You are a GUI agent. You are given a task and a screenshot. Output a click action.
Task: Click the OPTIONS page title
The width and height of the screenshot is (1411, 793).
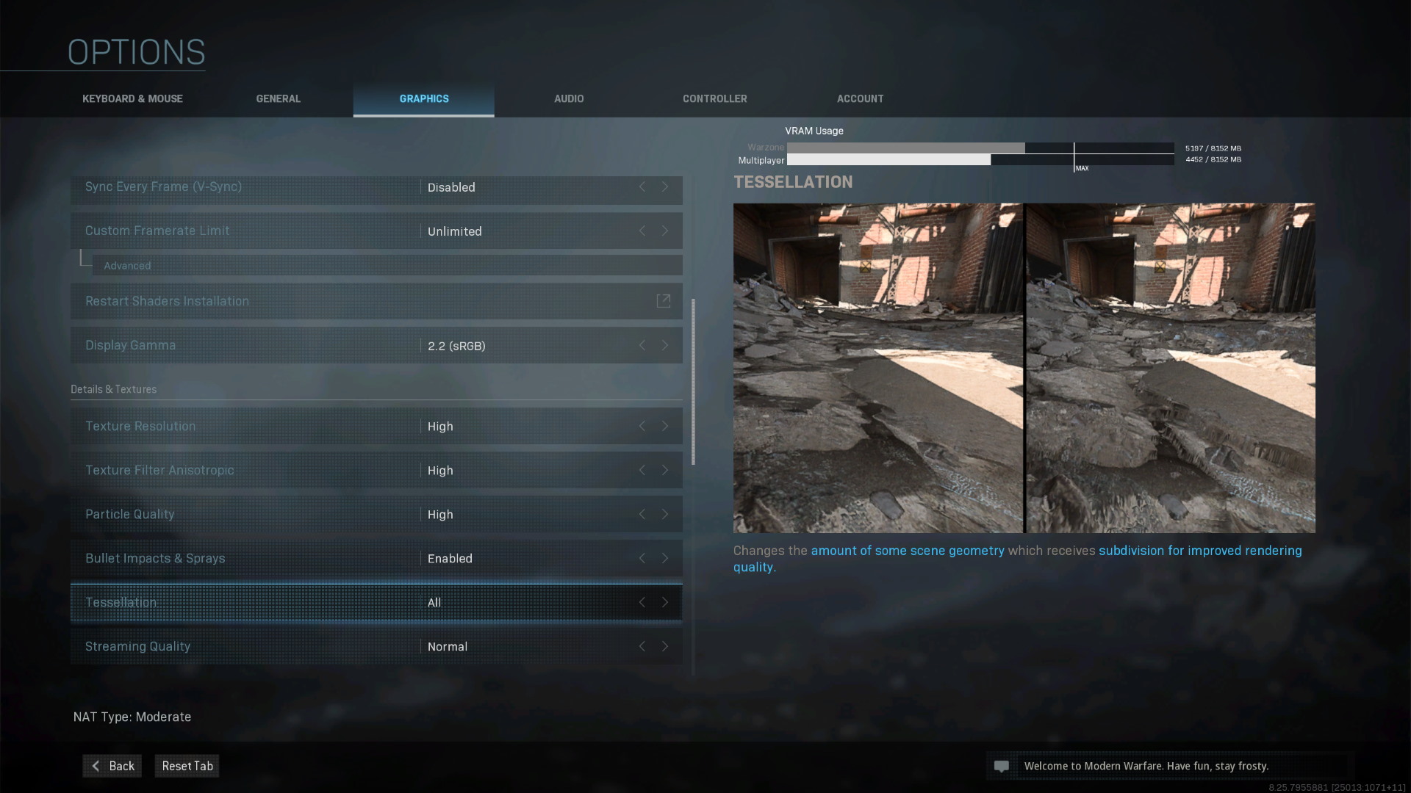point(137,52)
